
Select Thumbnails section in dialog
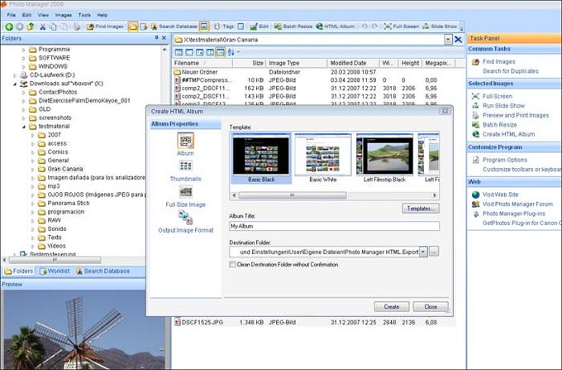(185, 171)
